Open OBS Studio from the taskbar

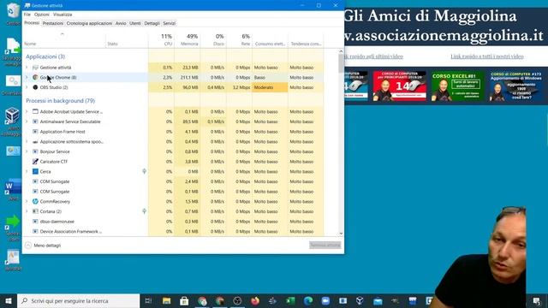click(237, 300)
